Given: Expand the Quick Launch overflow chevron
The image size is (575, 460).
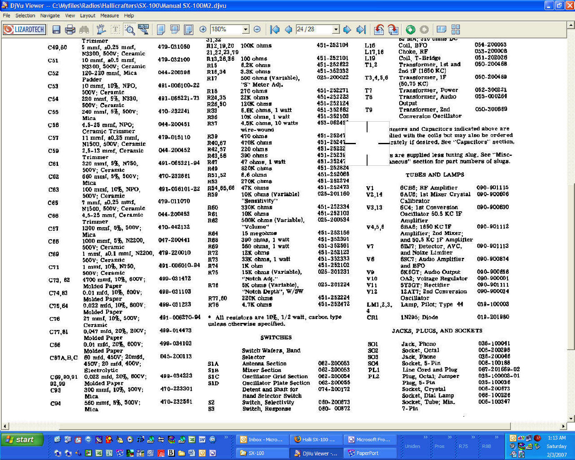Looking at the screenshot, I should [x=226, y=437].
